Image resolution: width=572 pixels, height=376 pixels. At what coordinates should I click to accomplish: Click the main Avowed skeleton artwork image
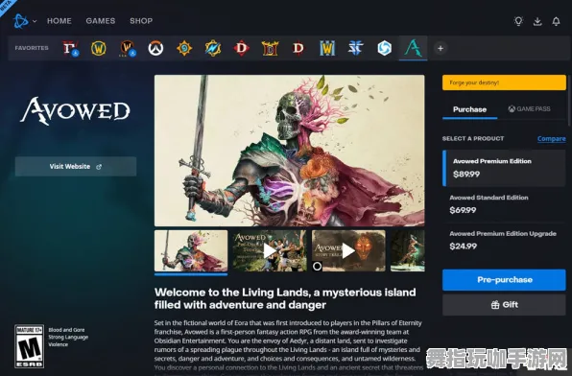click(289, 151)
